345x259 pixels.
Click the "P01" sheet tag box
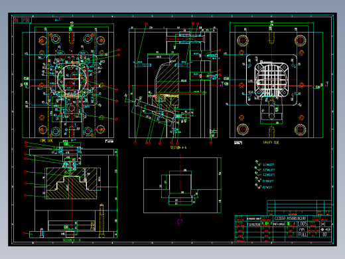[x=27, y=20]
